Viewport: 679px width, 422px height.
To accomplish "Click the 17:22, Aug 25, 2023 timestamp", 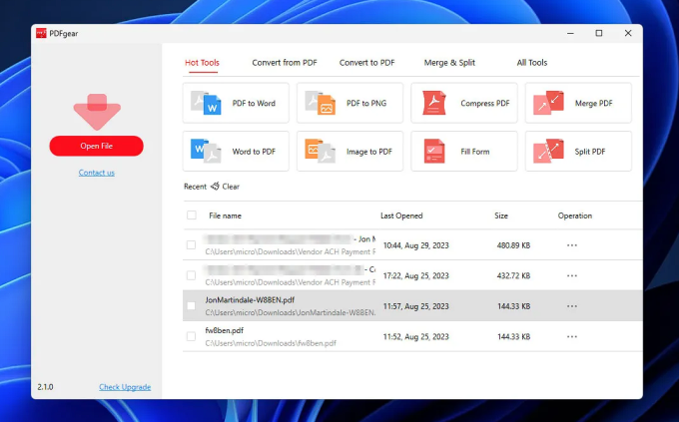I will point(416,275).
